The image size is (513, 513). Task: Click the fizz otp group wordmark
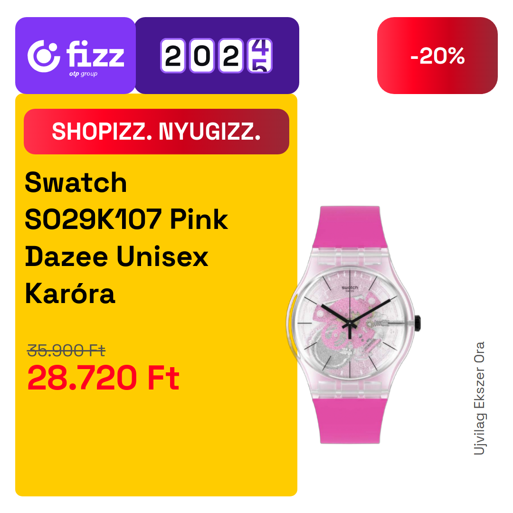pyautogui.click(x=95, y=58)
